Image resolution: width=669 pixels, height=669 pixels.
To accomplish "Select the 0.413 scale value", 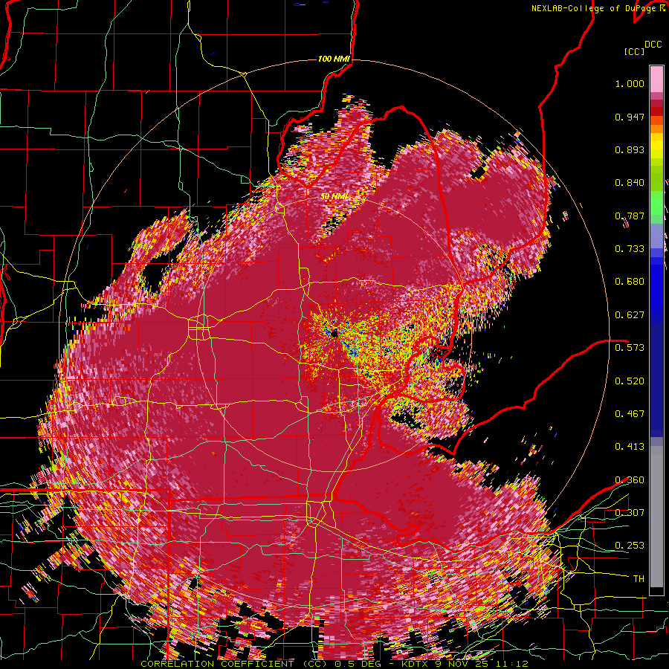I will (x=630, y=447).
